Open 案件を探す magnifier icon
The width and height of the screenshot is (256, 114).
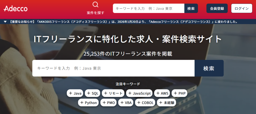[x=95, y=5]
